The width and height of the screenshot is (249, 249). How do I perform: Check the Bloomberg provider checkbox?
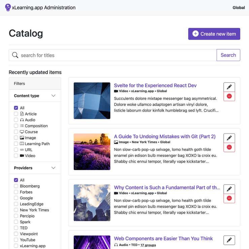click(x=16, y=186)
